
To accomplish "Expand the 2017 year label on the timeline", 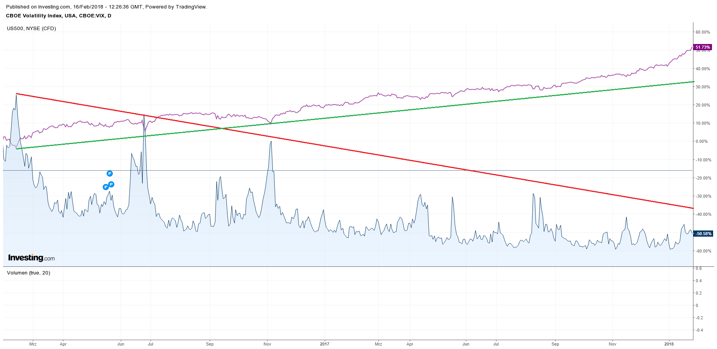I will pos(325,344).
